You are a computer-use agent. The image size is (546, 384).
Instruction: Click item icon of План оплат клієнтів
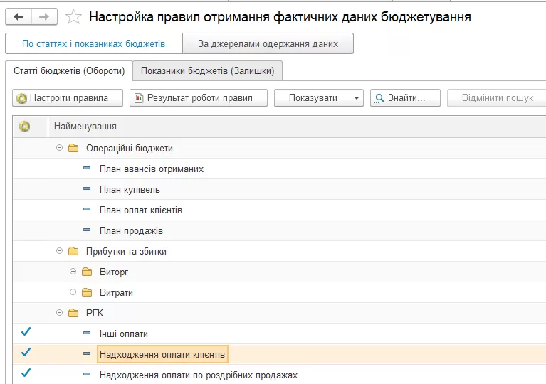point(87,209)
